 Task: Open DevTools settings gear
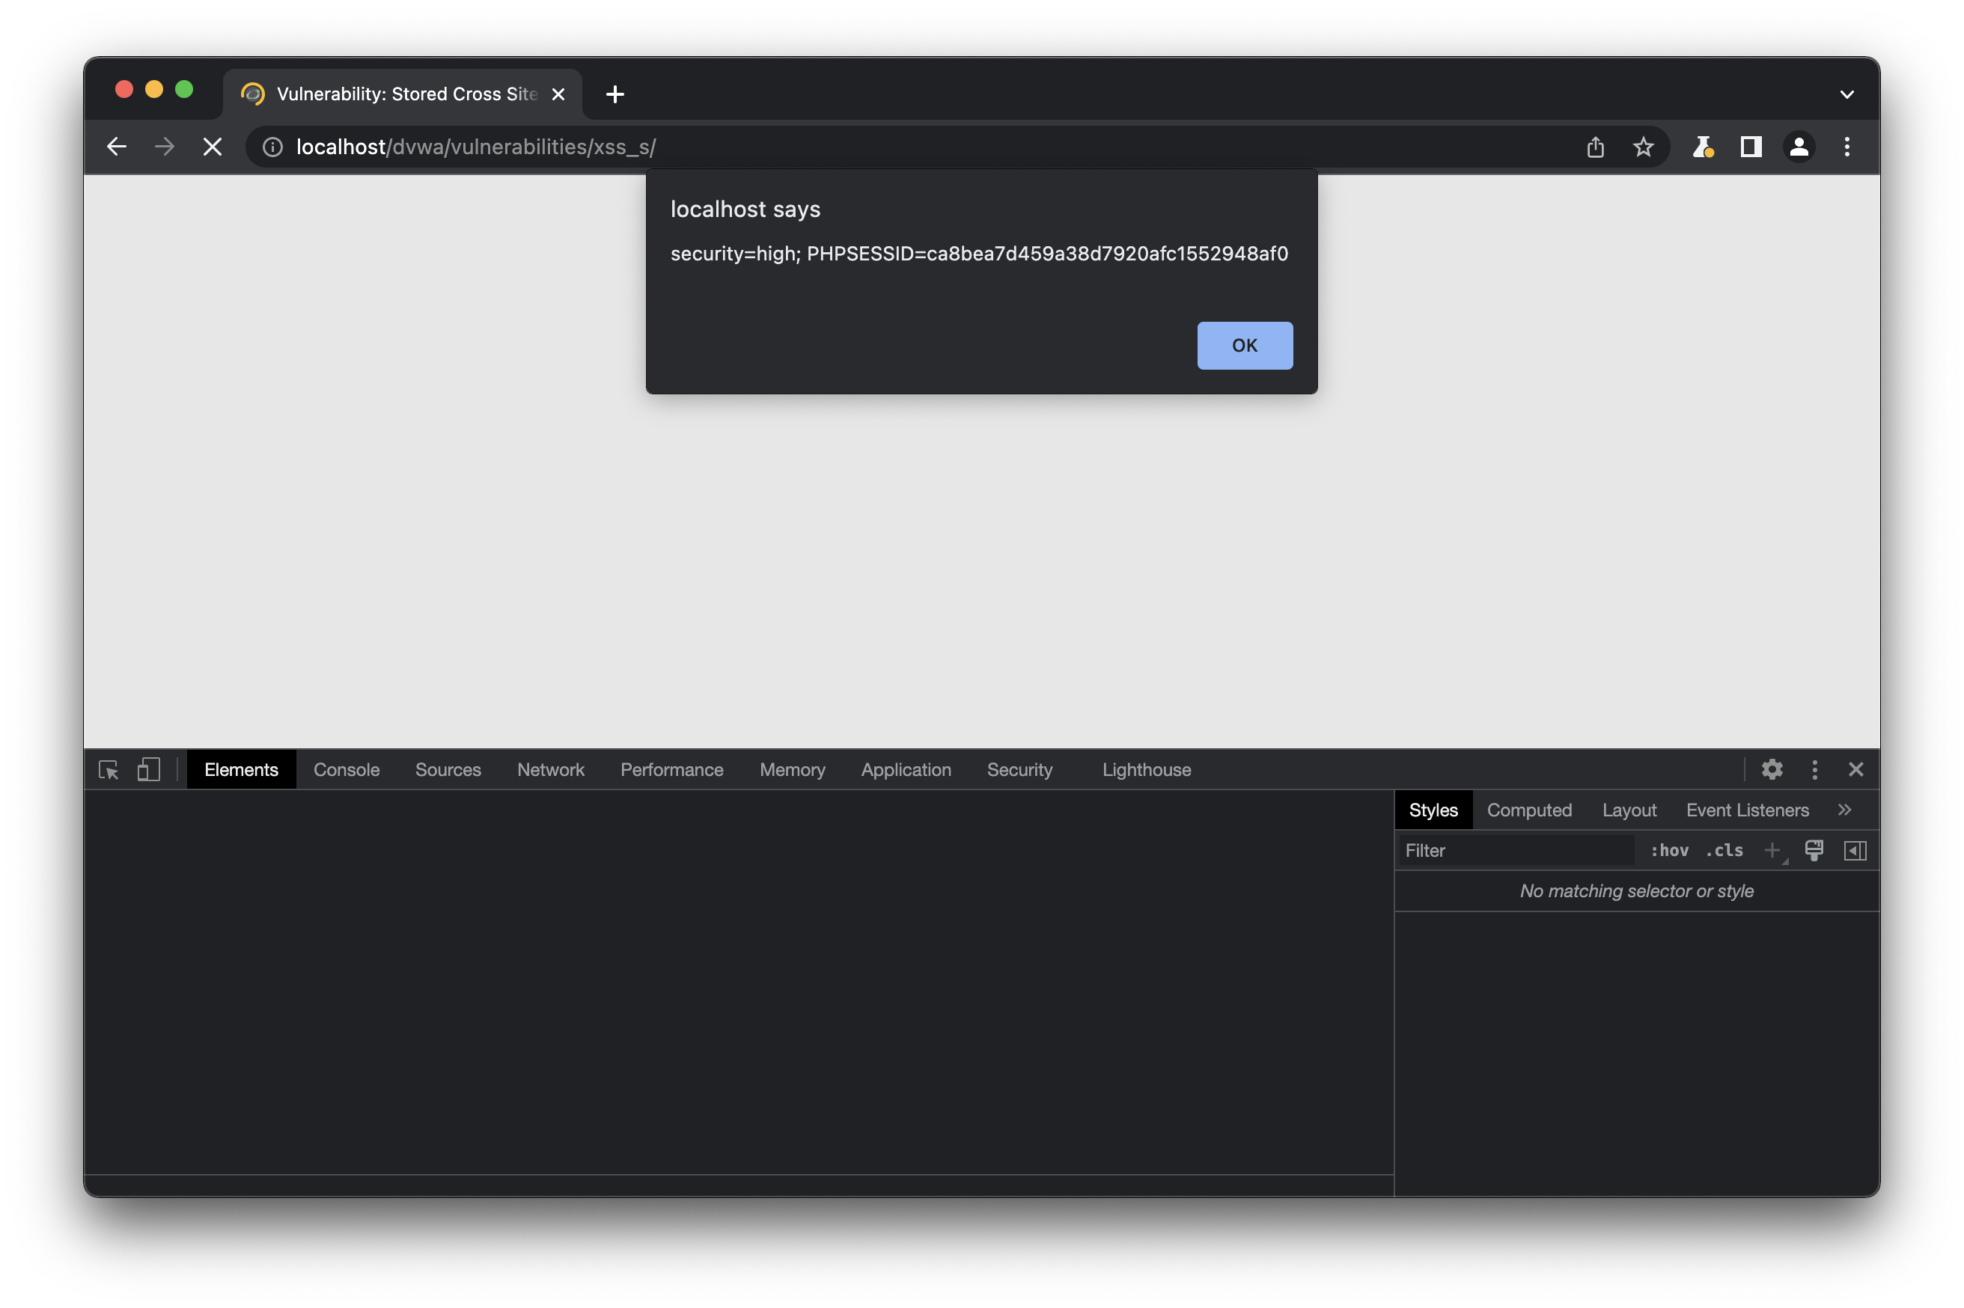(x=1772, y=769)
